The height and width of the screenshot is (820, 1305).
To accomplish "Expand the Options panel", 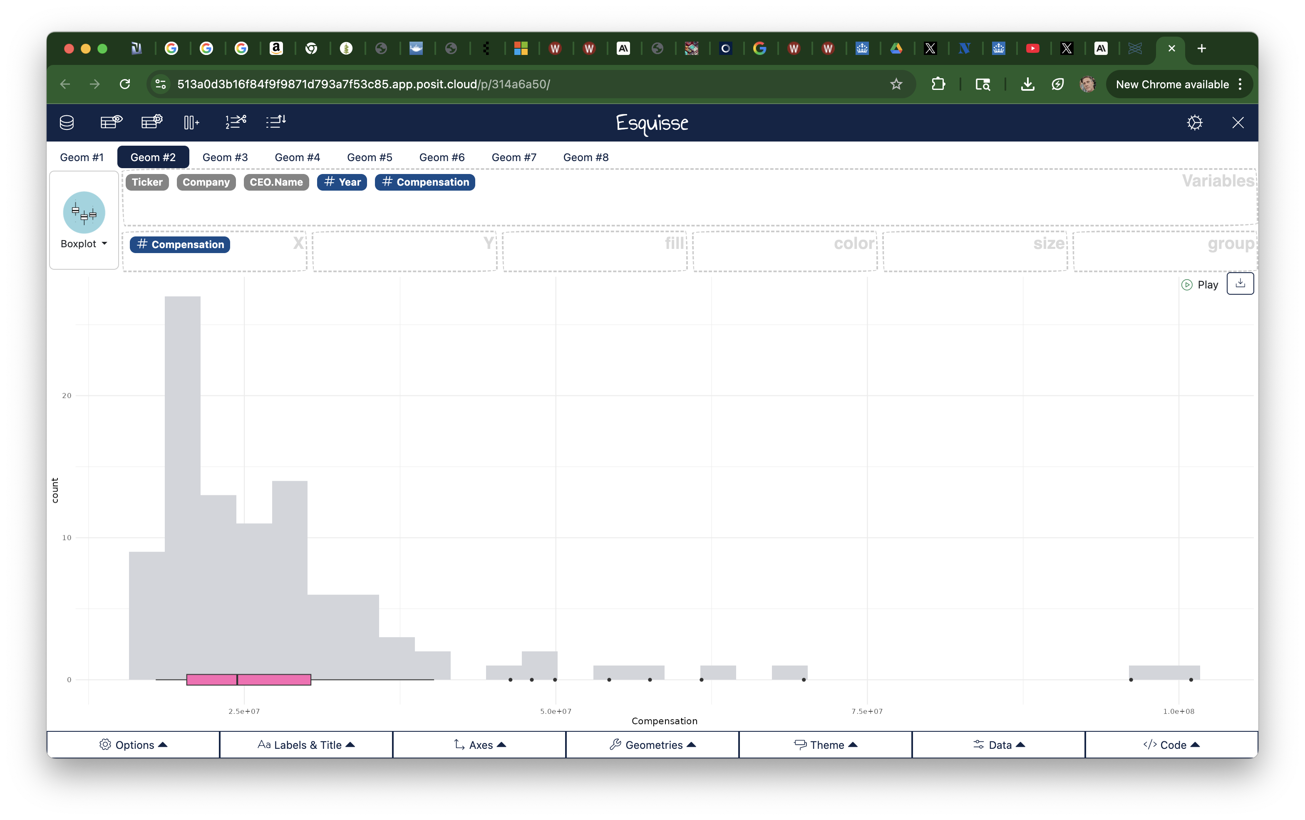I will coord(133,745).
